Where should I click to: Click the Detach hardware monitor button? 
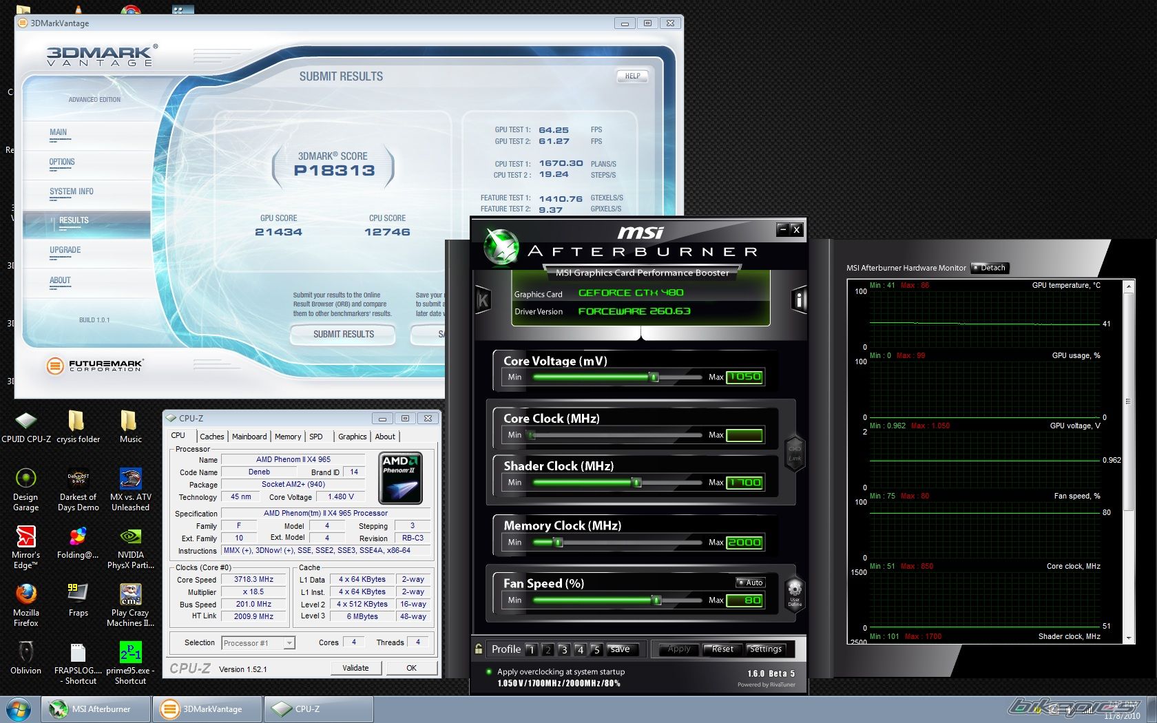(x=990, y=268)
